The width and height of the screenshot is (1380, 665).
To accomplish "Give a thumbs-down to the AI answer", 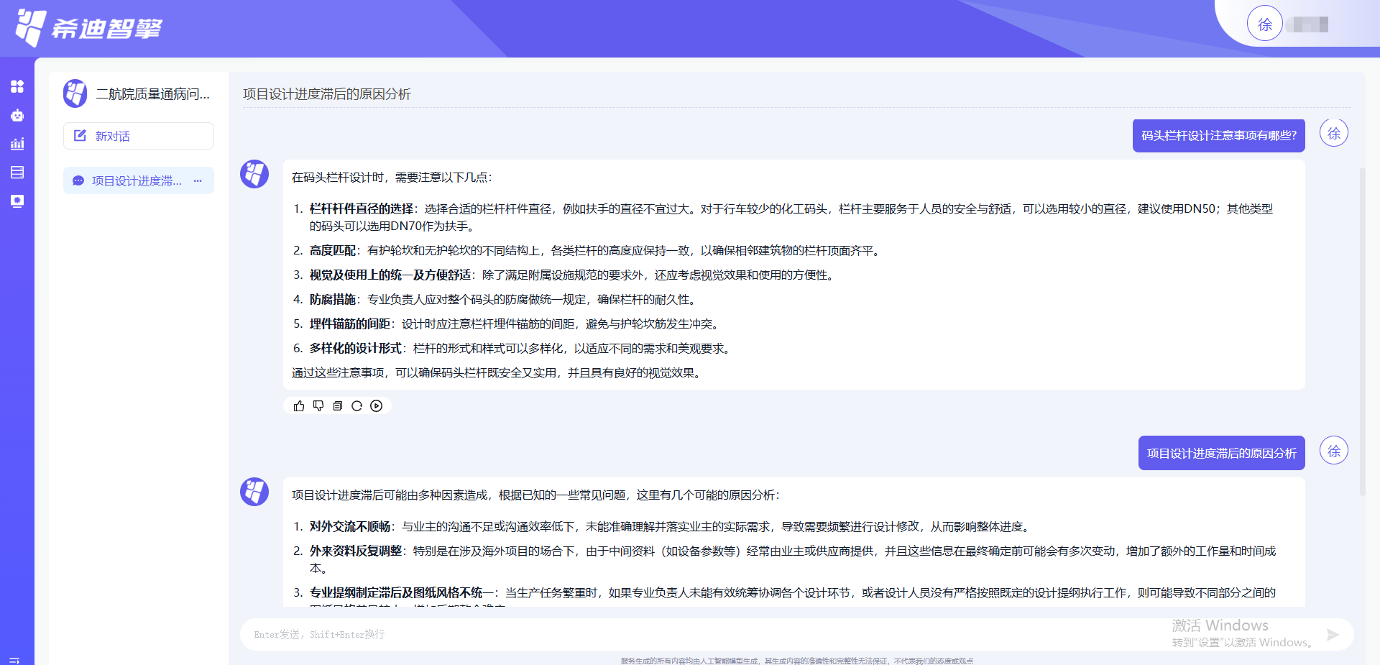I will point(318,405).
